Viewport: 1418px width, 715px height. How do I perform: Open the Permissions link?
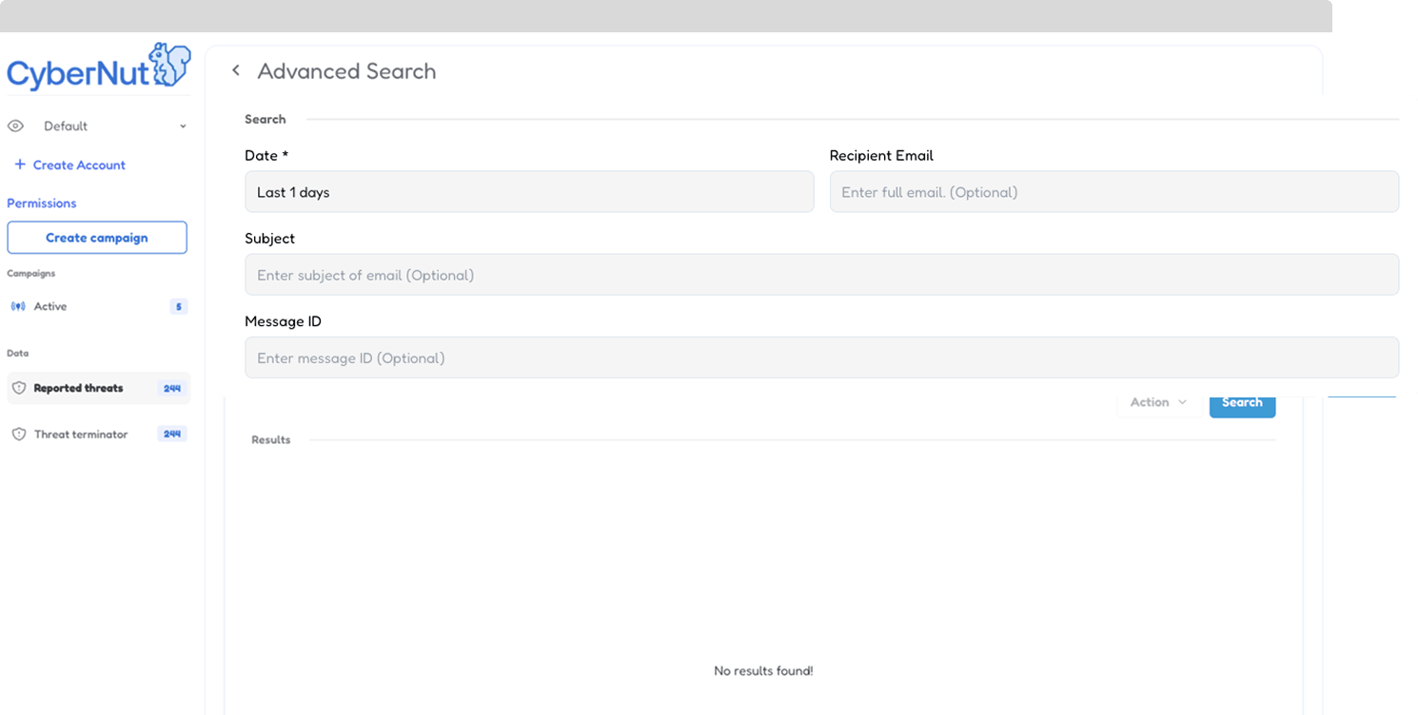tap(42, 203)
